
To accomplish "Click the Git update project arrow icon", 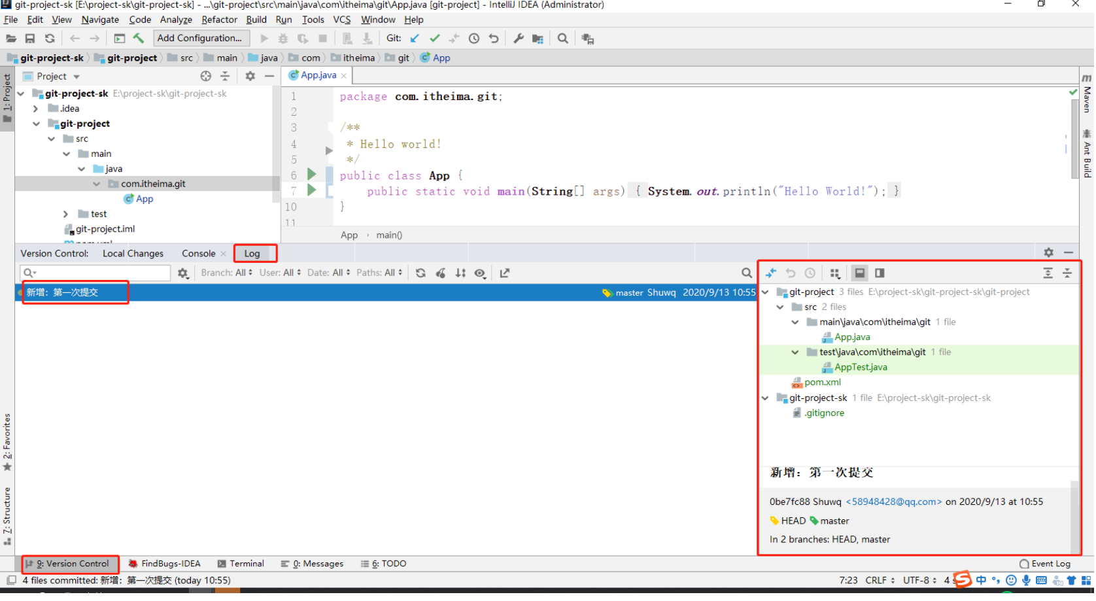I will [415, 39].
